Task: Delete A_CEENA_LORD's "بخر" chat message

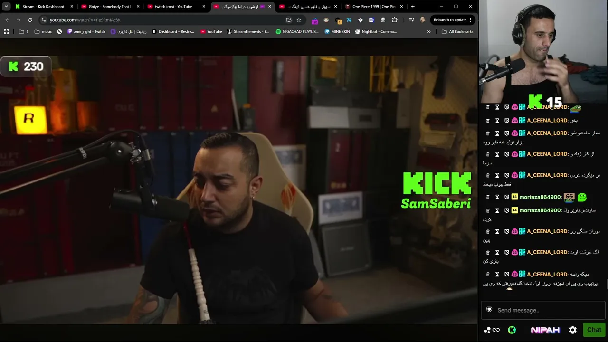Action: [488, 121]
